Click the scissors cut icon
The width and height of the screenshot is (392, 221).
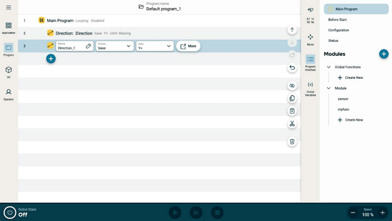(x=292, y=123)
